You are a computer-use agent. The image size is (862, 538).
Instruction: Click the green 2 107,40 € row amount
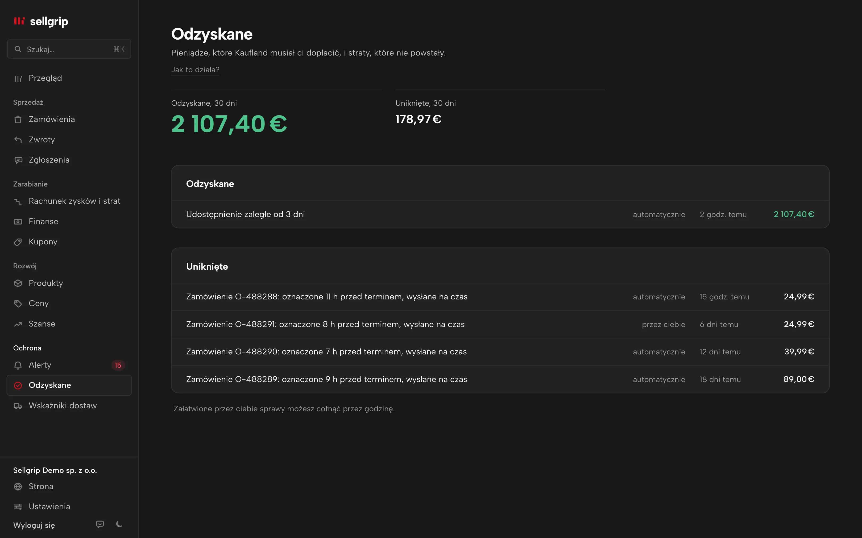(794, 214)
